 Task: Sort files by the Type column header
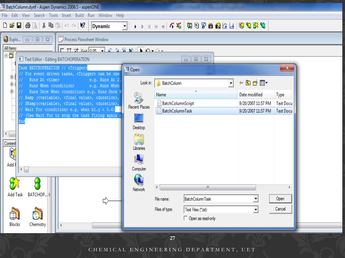pyautogui.click(x=283, y=95)
